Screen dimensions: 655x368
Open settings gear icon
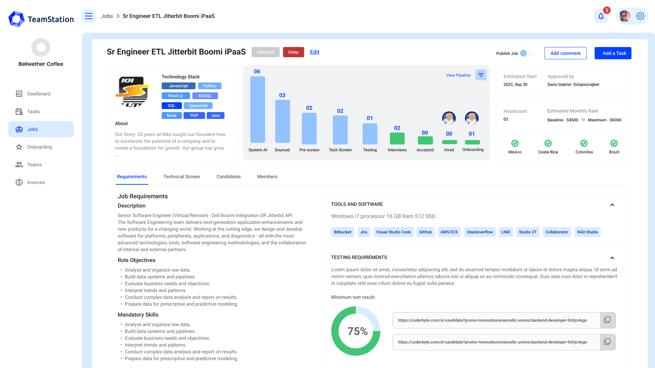640,16
